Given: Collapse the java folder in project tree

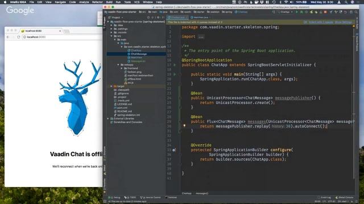Looking at the screenshot, I should (x=118, y=43).
